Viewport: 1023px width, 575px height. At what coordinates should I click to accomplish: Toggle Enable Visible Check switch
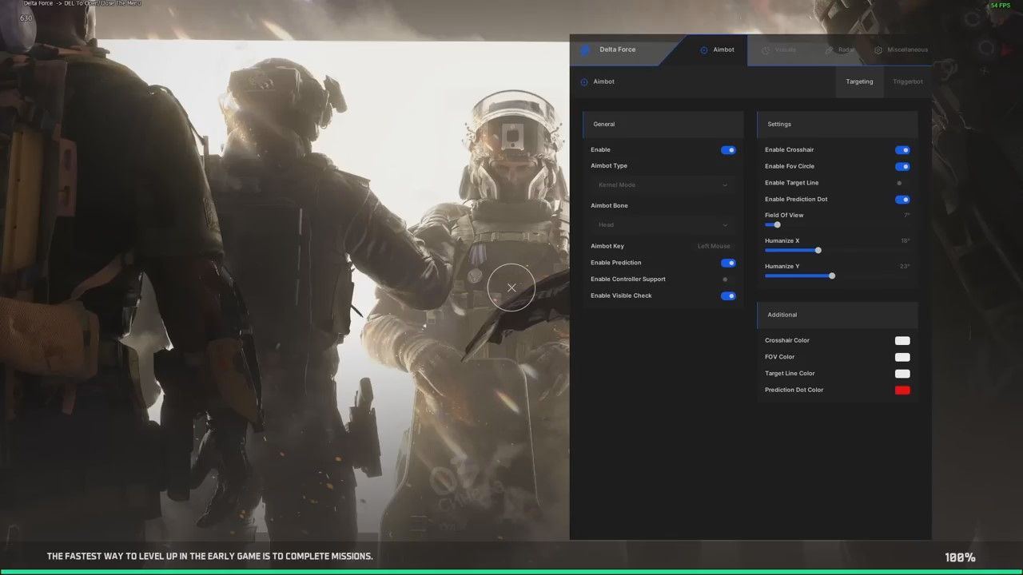click(728, 295)
